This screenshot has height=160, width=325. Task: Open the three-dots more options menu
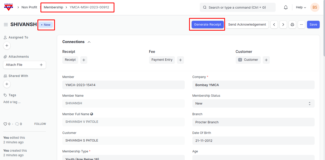301,25
